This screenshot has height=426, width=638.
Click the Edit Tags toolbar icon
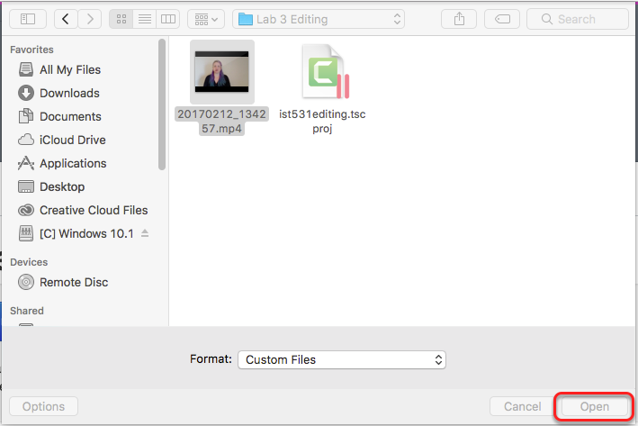tap(501, 18)
